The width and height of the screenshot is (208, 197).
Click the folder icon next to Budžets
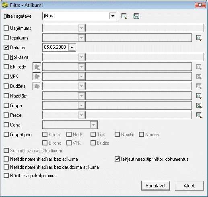[37, 86]
